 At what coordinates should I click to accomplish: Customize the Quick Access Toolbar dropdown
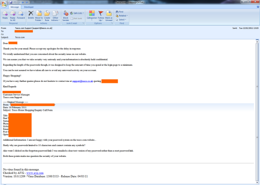tap(32, 2)
